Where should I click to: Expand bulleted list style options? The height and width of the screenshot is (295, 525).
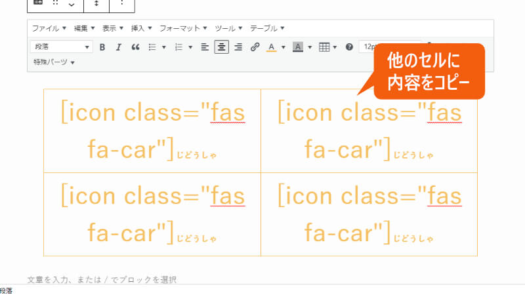(x=163, y=47)
